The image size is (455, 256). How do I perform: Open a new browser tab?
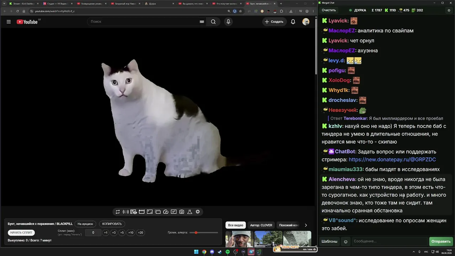pyautogui.click(x=281, y=4)
